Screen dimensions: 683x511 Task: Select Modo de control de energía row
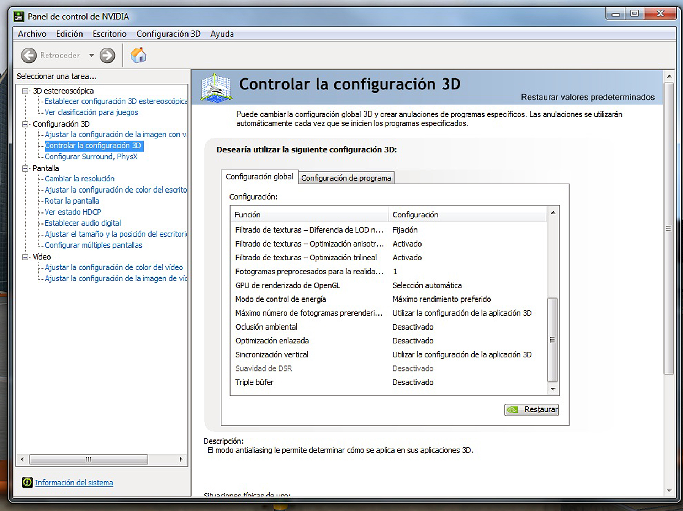[388, 299]
